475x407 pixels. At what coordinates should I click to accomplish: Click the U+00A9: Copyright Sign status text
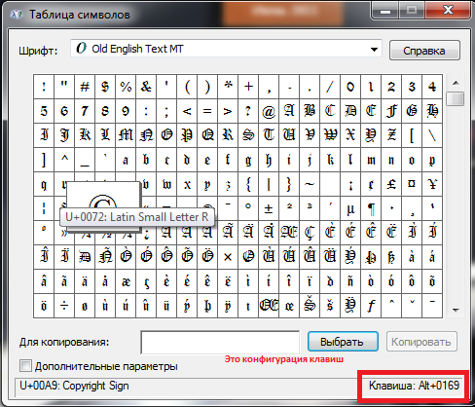click(74, 386)
